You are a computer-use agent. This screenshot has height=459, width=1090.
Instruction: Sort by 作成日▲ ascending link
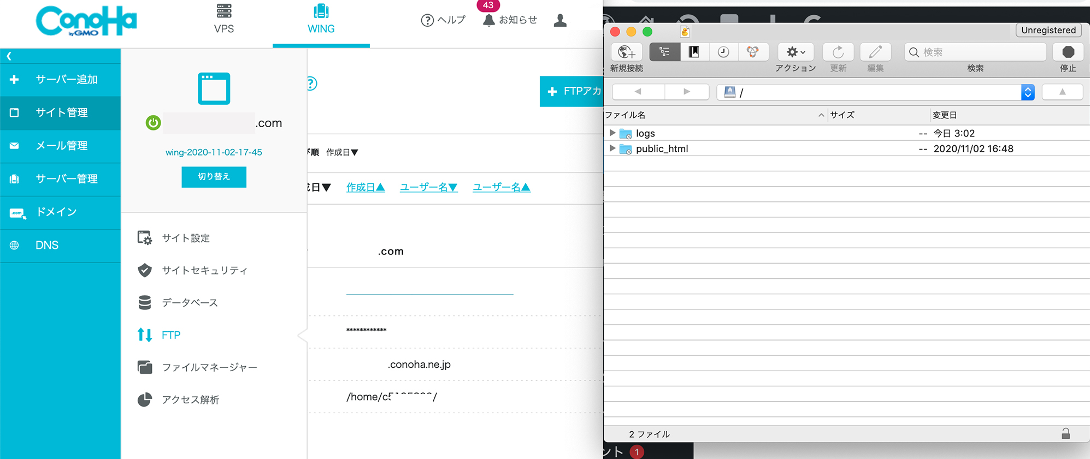point(366,187)
